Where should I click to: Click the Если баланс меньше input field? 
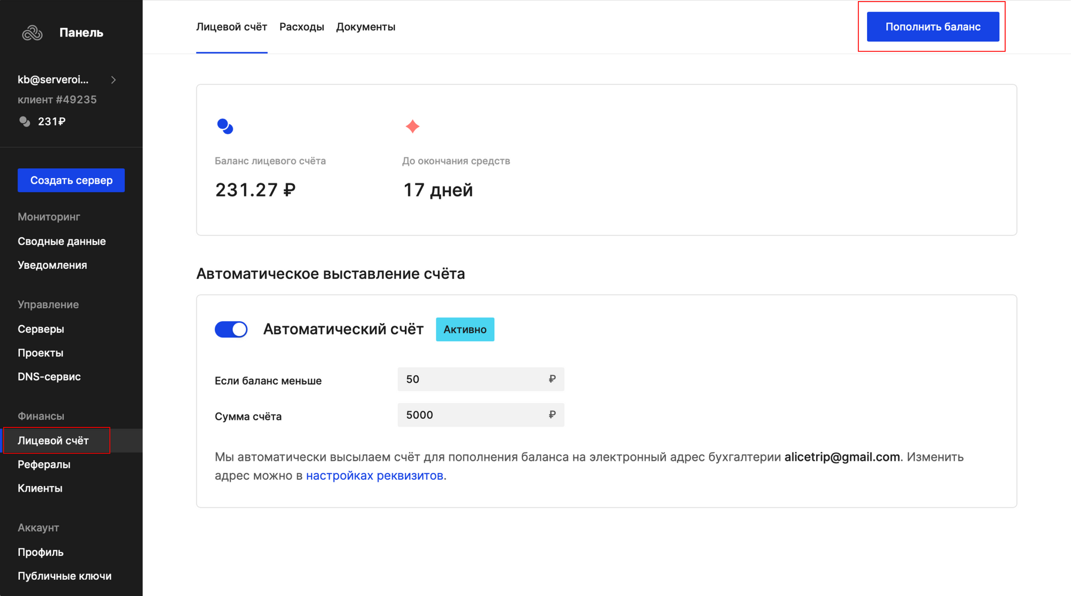[x=471, y=379]
